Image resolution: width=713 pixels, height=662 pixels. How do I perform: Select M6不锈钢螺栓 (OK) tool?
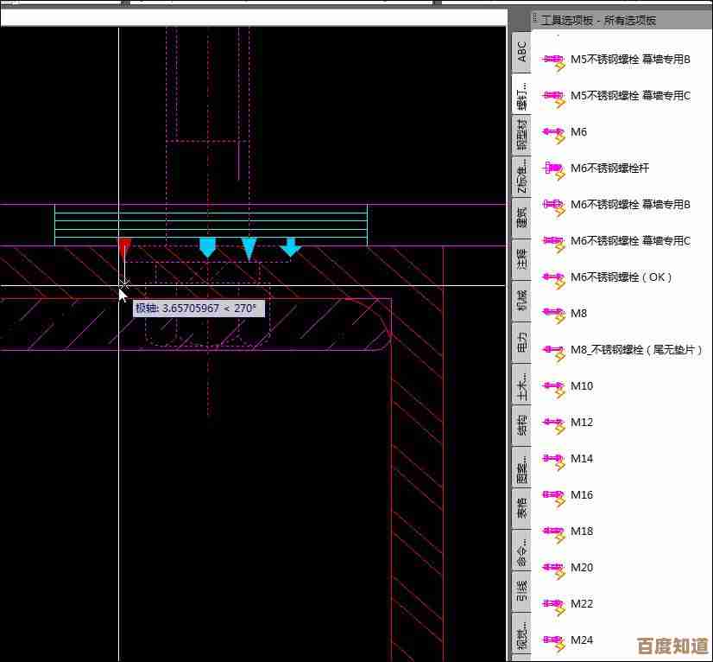point(552,277)
